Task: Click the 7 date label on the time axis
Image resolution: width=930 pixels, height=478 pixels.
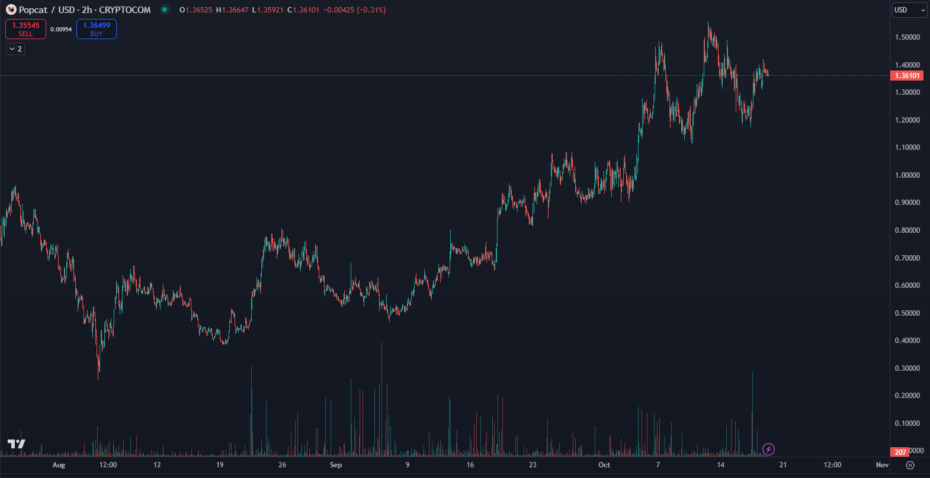Action: (658, 465)
